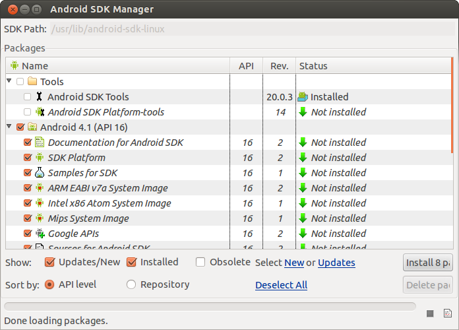
Task: Click the Install 8 packages button
Action: click(428, 262)
